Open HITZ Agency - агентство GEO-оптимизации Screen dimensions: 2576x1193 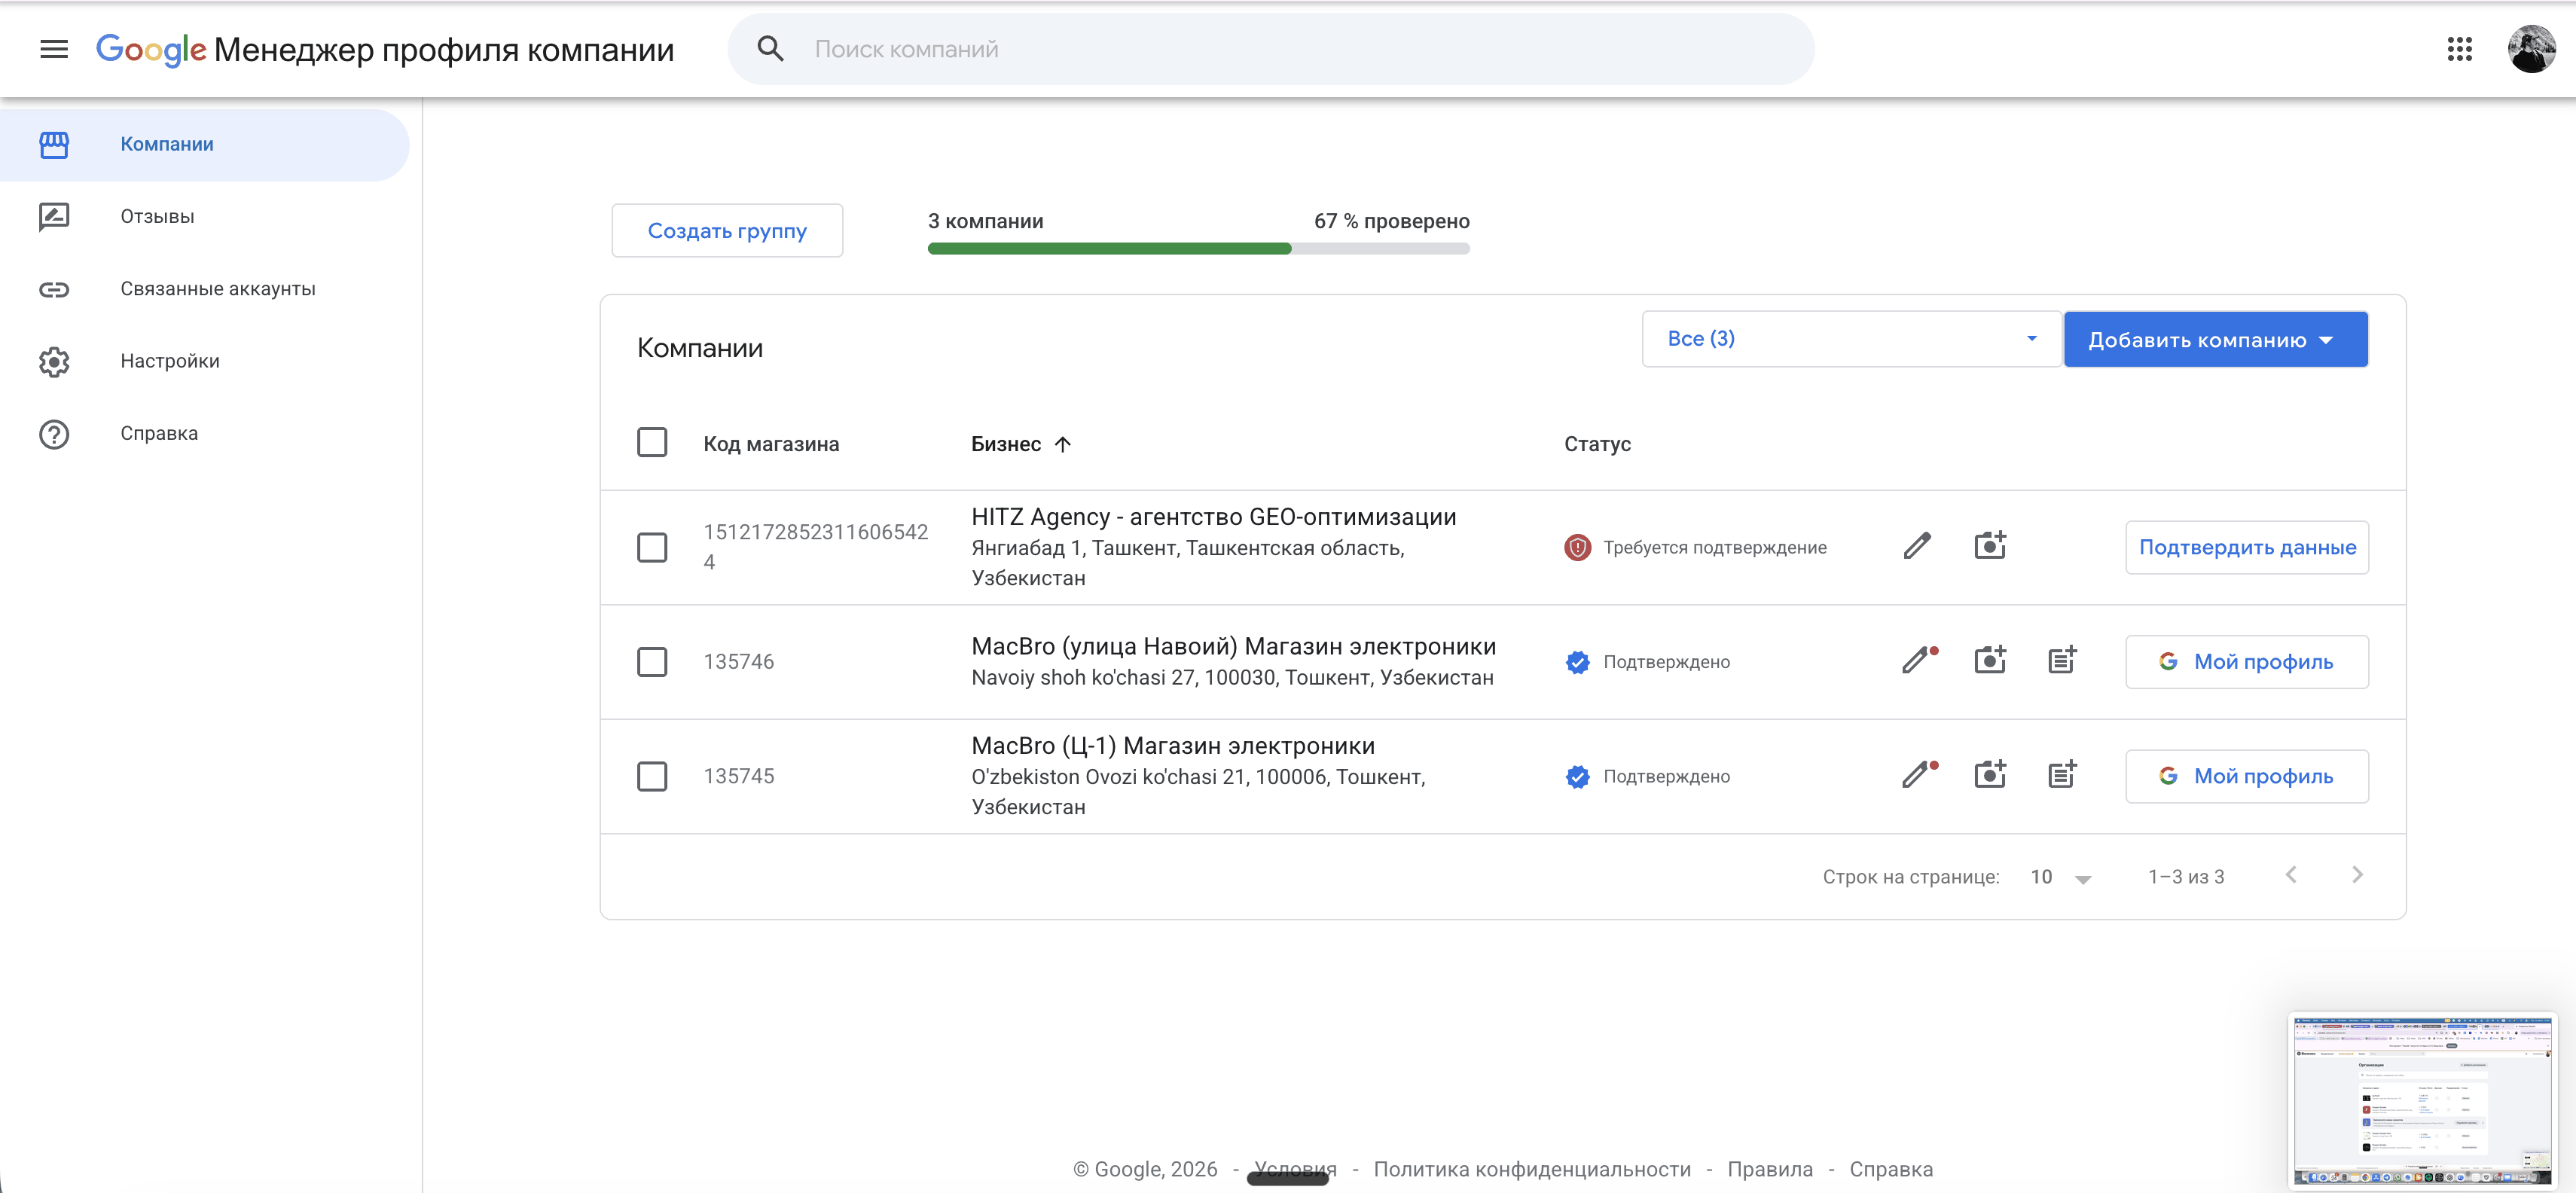(1214, 517)
